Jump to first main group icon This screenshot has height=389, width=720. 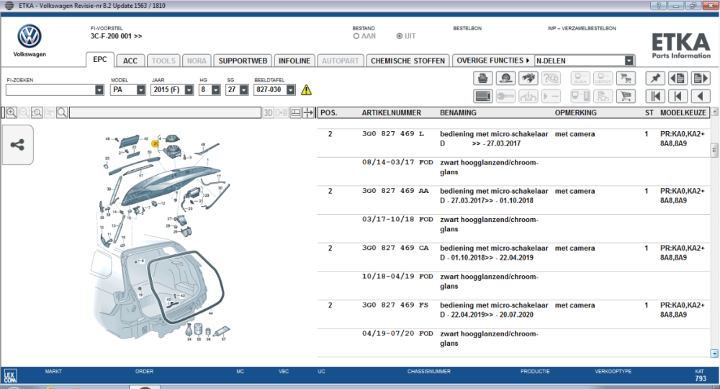pos(655,96)
